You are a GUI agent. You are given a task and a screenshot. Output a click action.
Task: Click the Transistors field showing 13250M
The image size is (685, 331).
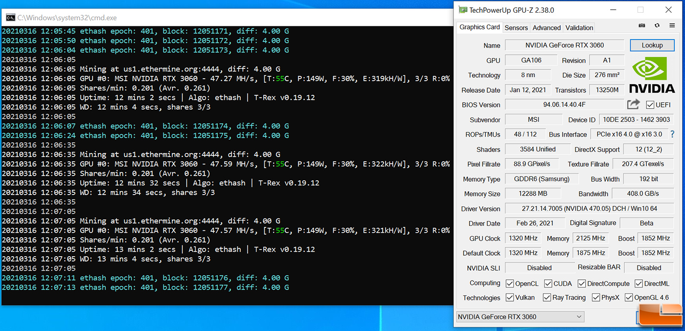[607, 90]
